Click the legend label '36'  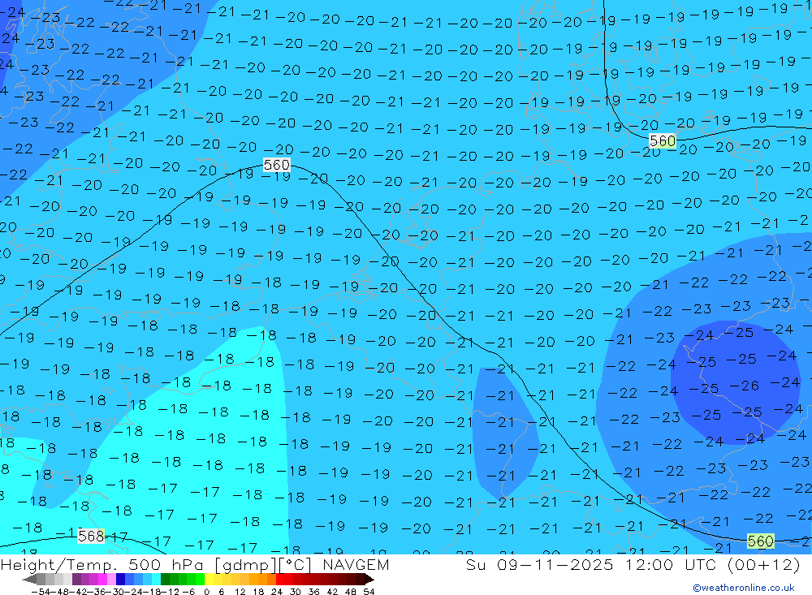click(313, 592)
